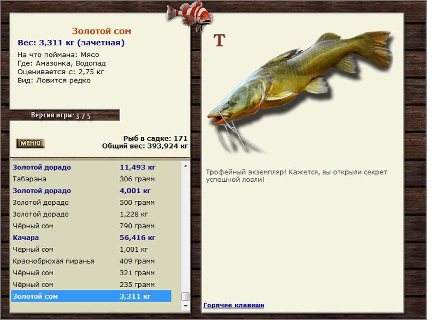
Task: Click the trophy "T" mark
Action: tap(220, 40)
